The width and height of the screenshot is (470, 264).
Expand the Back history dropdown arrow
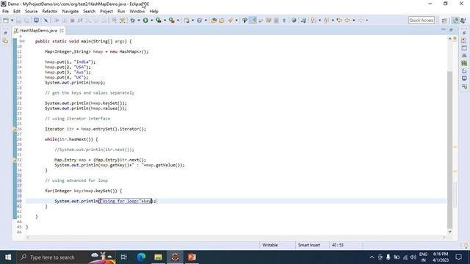(x=354, y=21)
